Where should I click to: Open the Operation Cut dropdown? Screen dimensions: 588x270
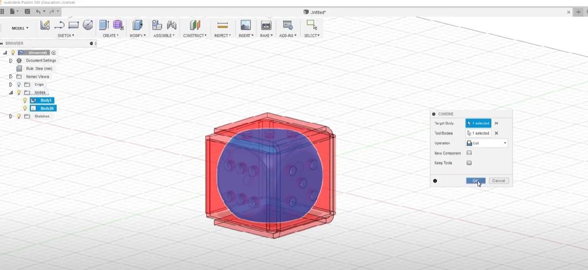click(x=487, y=143)
